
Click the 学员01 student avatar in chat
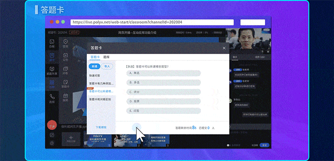pyautogui.click(x=230, y=101)
